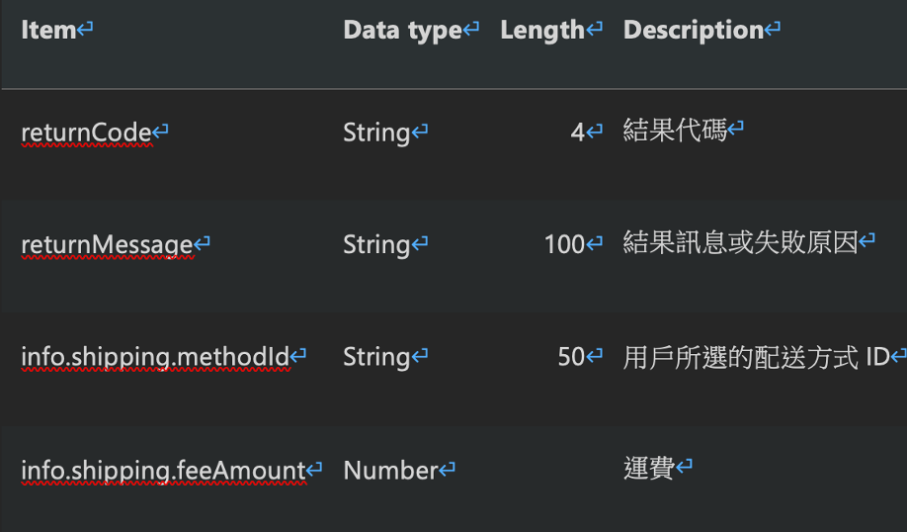The height and width of the screenshot is (532, 907).
Task: Click String type in returnCode row
Action: pos(376,133)
